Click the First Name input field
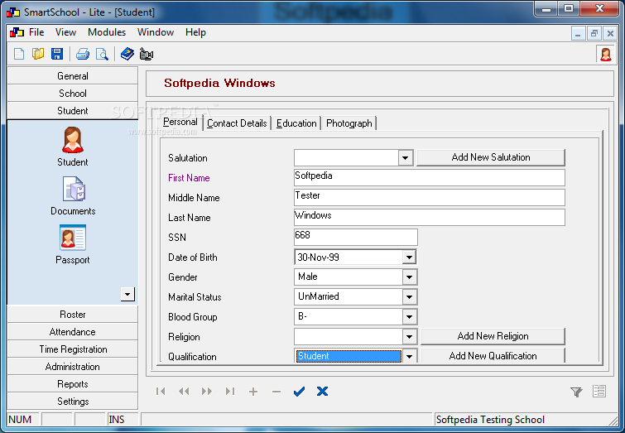 coord(430,177)
